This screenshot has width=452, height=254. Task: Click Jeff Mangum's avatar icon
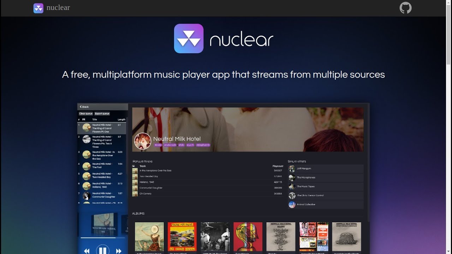click(292, 169)
